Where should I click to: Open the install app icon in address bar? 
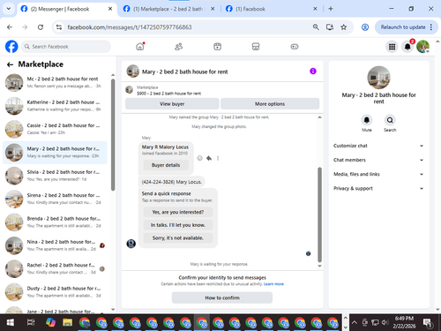pyautogui.click(x=330, y=27)
